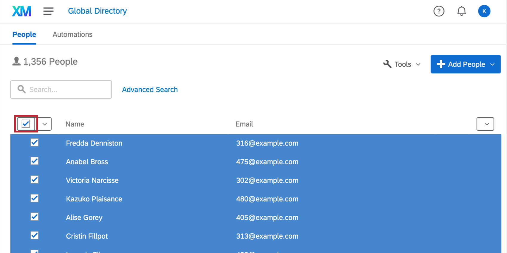The height and width of the screenshot is (253, 507).
Task: Uncheck Fredda Denniston's checkbox
Action: click(35, 143)
